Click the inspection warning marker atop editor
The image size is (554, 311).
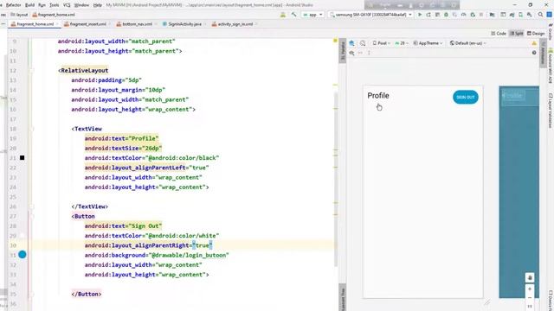pyautogui.click(x=335, y=41)
